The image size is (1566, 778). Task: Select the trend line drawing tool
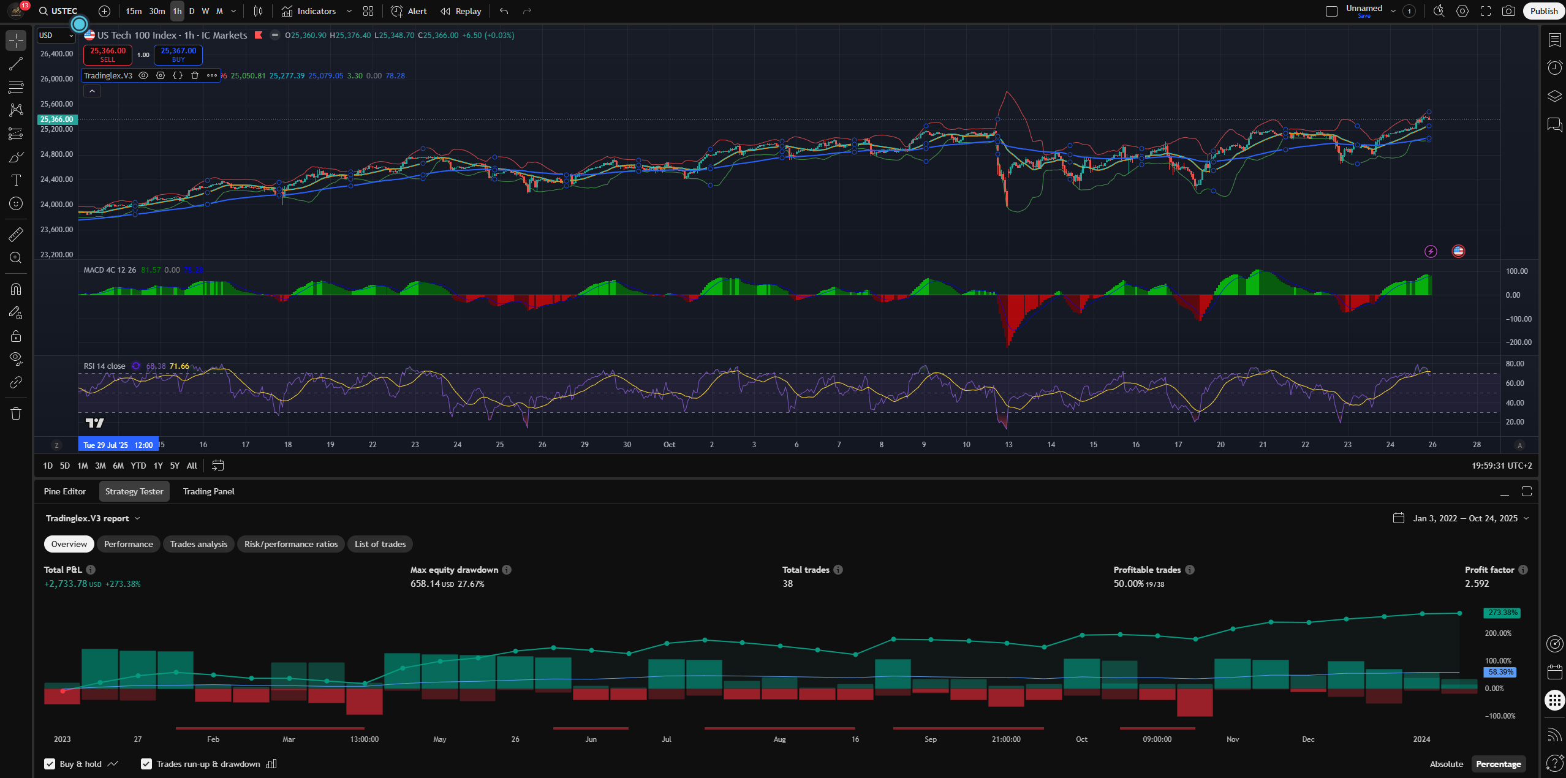coord(16,64)
